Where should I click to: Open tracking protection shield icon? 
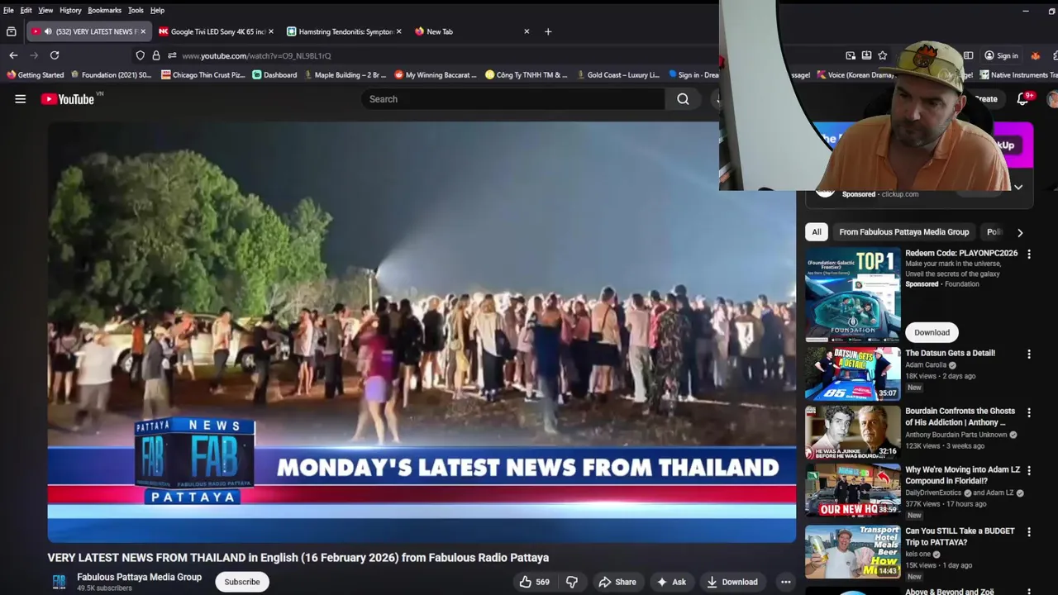pyautogui.click(x=140, y=55)
